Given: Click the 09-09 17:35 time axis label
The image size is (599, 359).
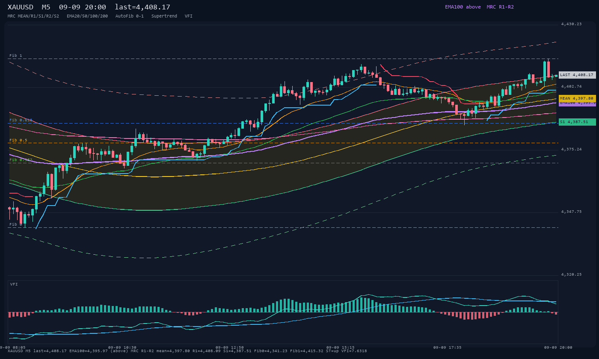Looking at the screenshot, I should pos(448,347).
